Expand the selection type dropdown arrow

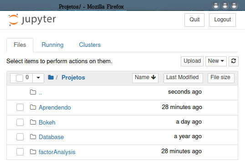coord(38,78)
